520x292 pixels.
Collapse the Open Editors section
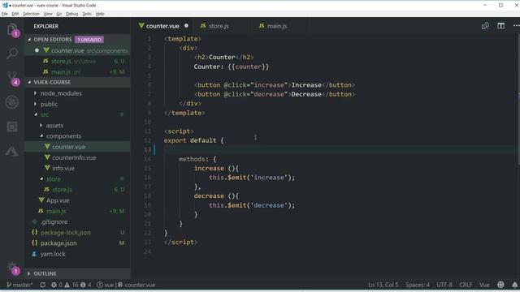pyautogui.click(x=29, y=40)
